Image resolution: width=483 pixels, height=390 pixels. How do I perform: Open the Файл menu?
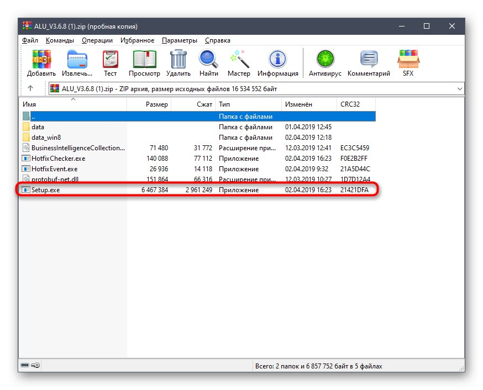click(x=30, y=40)
